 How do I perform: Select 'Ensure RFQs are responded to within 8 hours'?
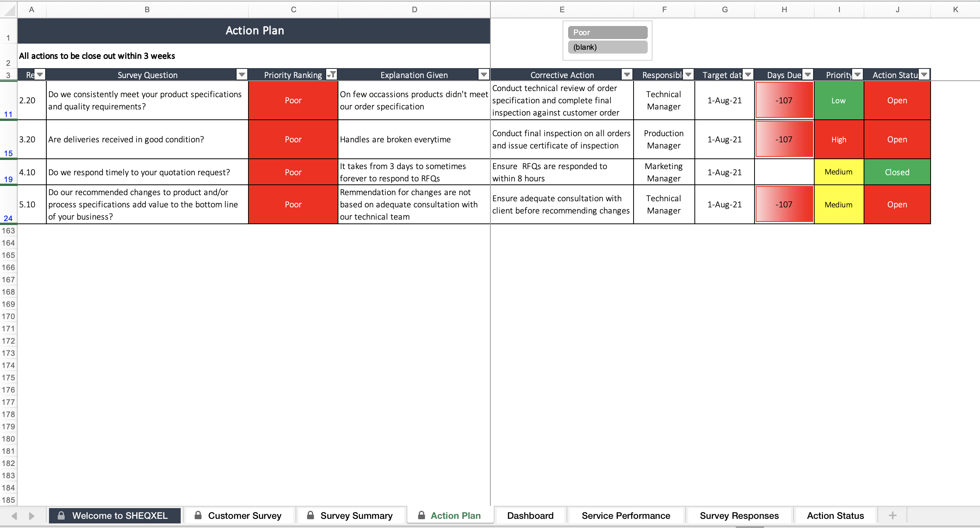coord(562,172)
